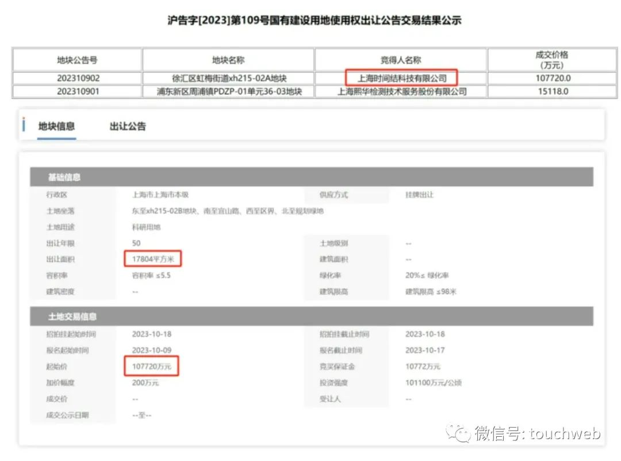Select greening rate value 20%≤绿化率
Viewport: 621px width, 461px height.
click(427, 275)
